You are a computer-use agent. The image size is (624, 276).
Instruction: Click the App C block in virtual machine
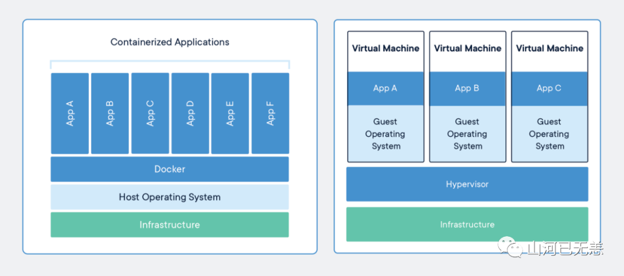549,89
